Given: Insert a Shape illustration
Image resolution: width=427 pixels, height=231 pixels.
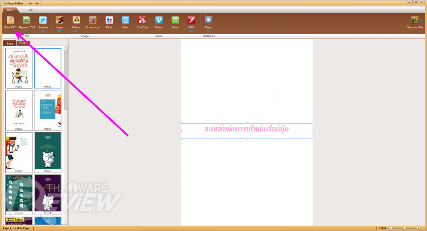Looking at the screenshot, I should pyautogui.click(x=208, y=22).
